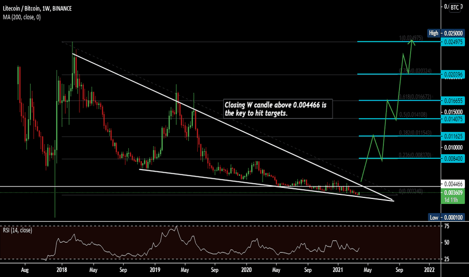The height and width of the screenshot is (277, 469).
Task: Click the 0.024975 target price label
Action: click(x=453, y=42)
